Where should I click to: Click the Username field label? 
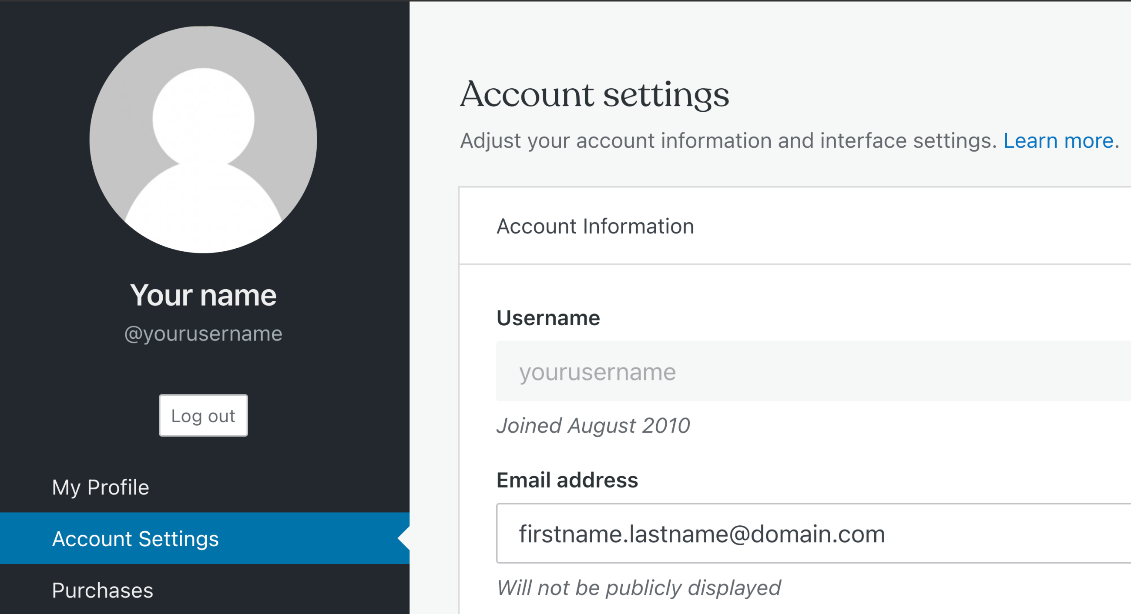(547, 317)
